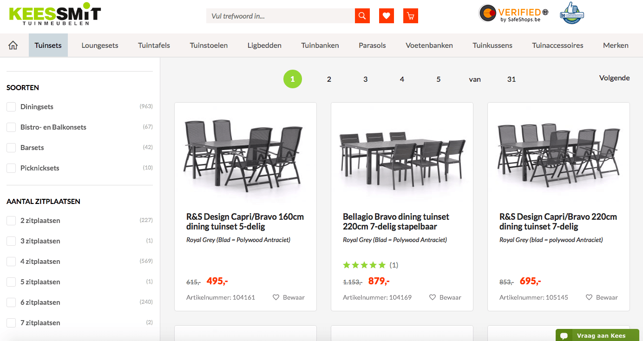Screen dimensions: 643x341
Task: Click Bewaar on R&S Capri/Bravo 160cm
Action: tap(289, 297)
